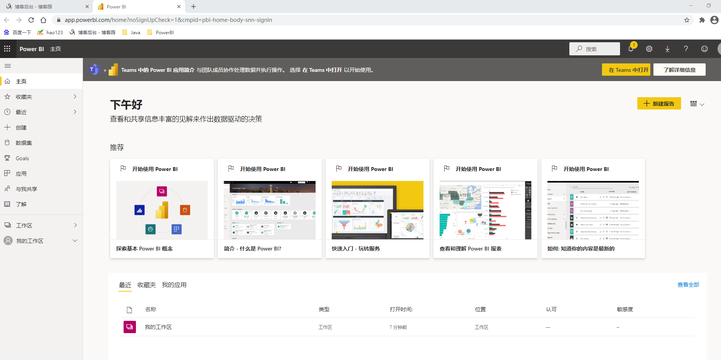Click the Create plus icon in sidebar
Viewport: 721px width, 360px height.
pyautogui.click(x=7, y=127)
